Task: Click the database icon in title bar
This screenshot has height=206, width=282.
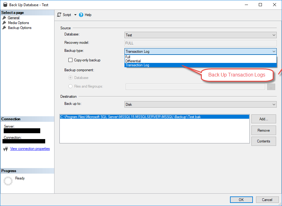Action: pyautogui.click(x=5, y=5)
